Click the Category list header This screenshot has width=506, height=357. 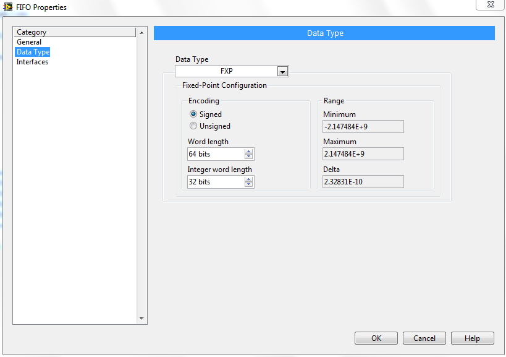[75, 32]
